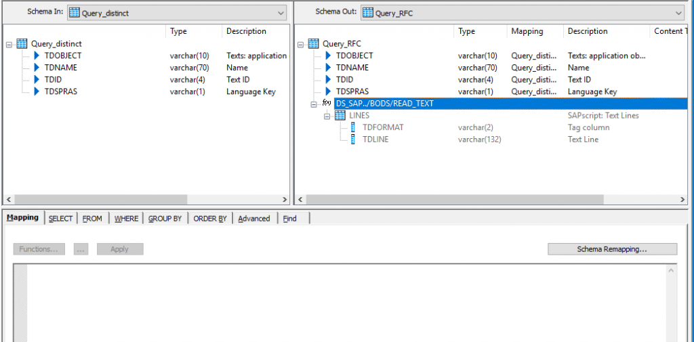Click the function icon beside DS_SAP../BODS/READ_TEXT

tap(327, 103)
